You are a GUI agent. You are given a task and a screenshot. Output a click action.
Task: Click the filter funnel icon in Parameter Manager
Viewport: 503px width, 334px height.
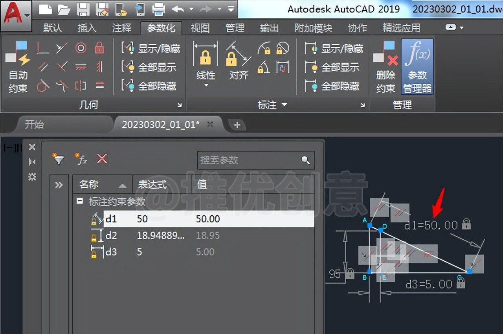pos(57,159)
